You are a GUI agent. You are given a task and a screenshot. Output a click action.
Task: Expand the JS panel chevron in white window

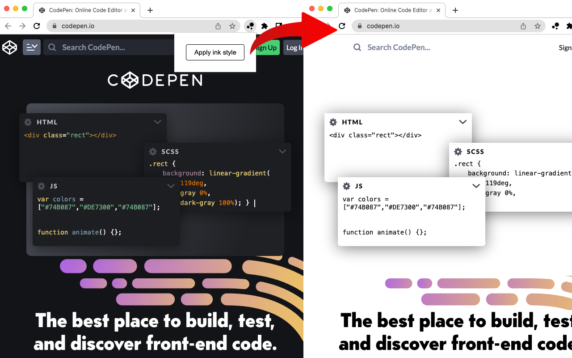(476, 186)
